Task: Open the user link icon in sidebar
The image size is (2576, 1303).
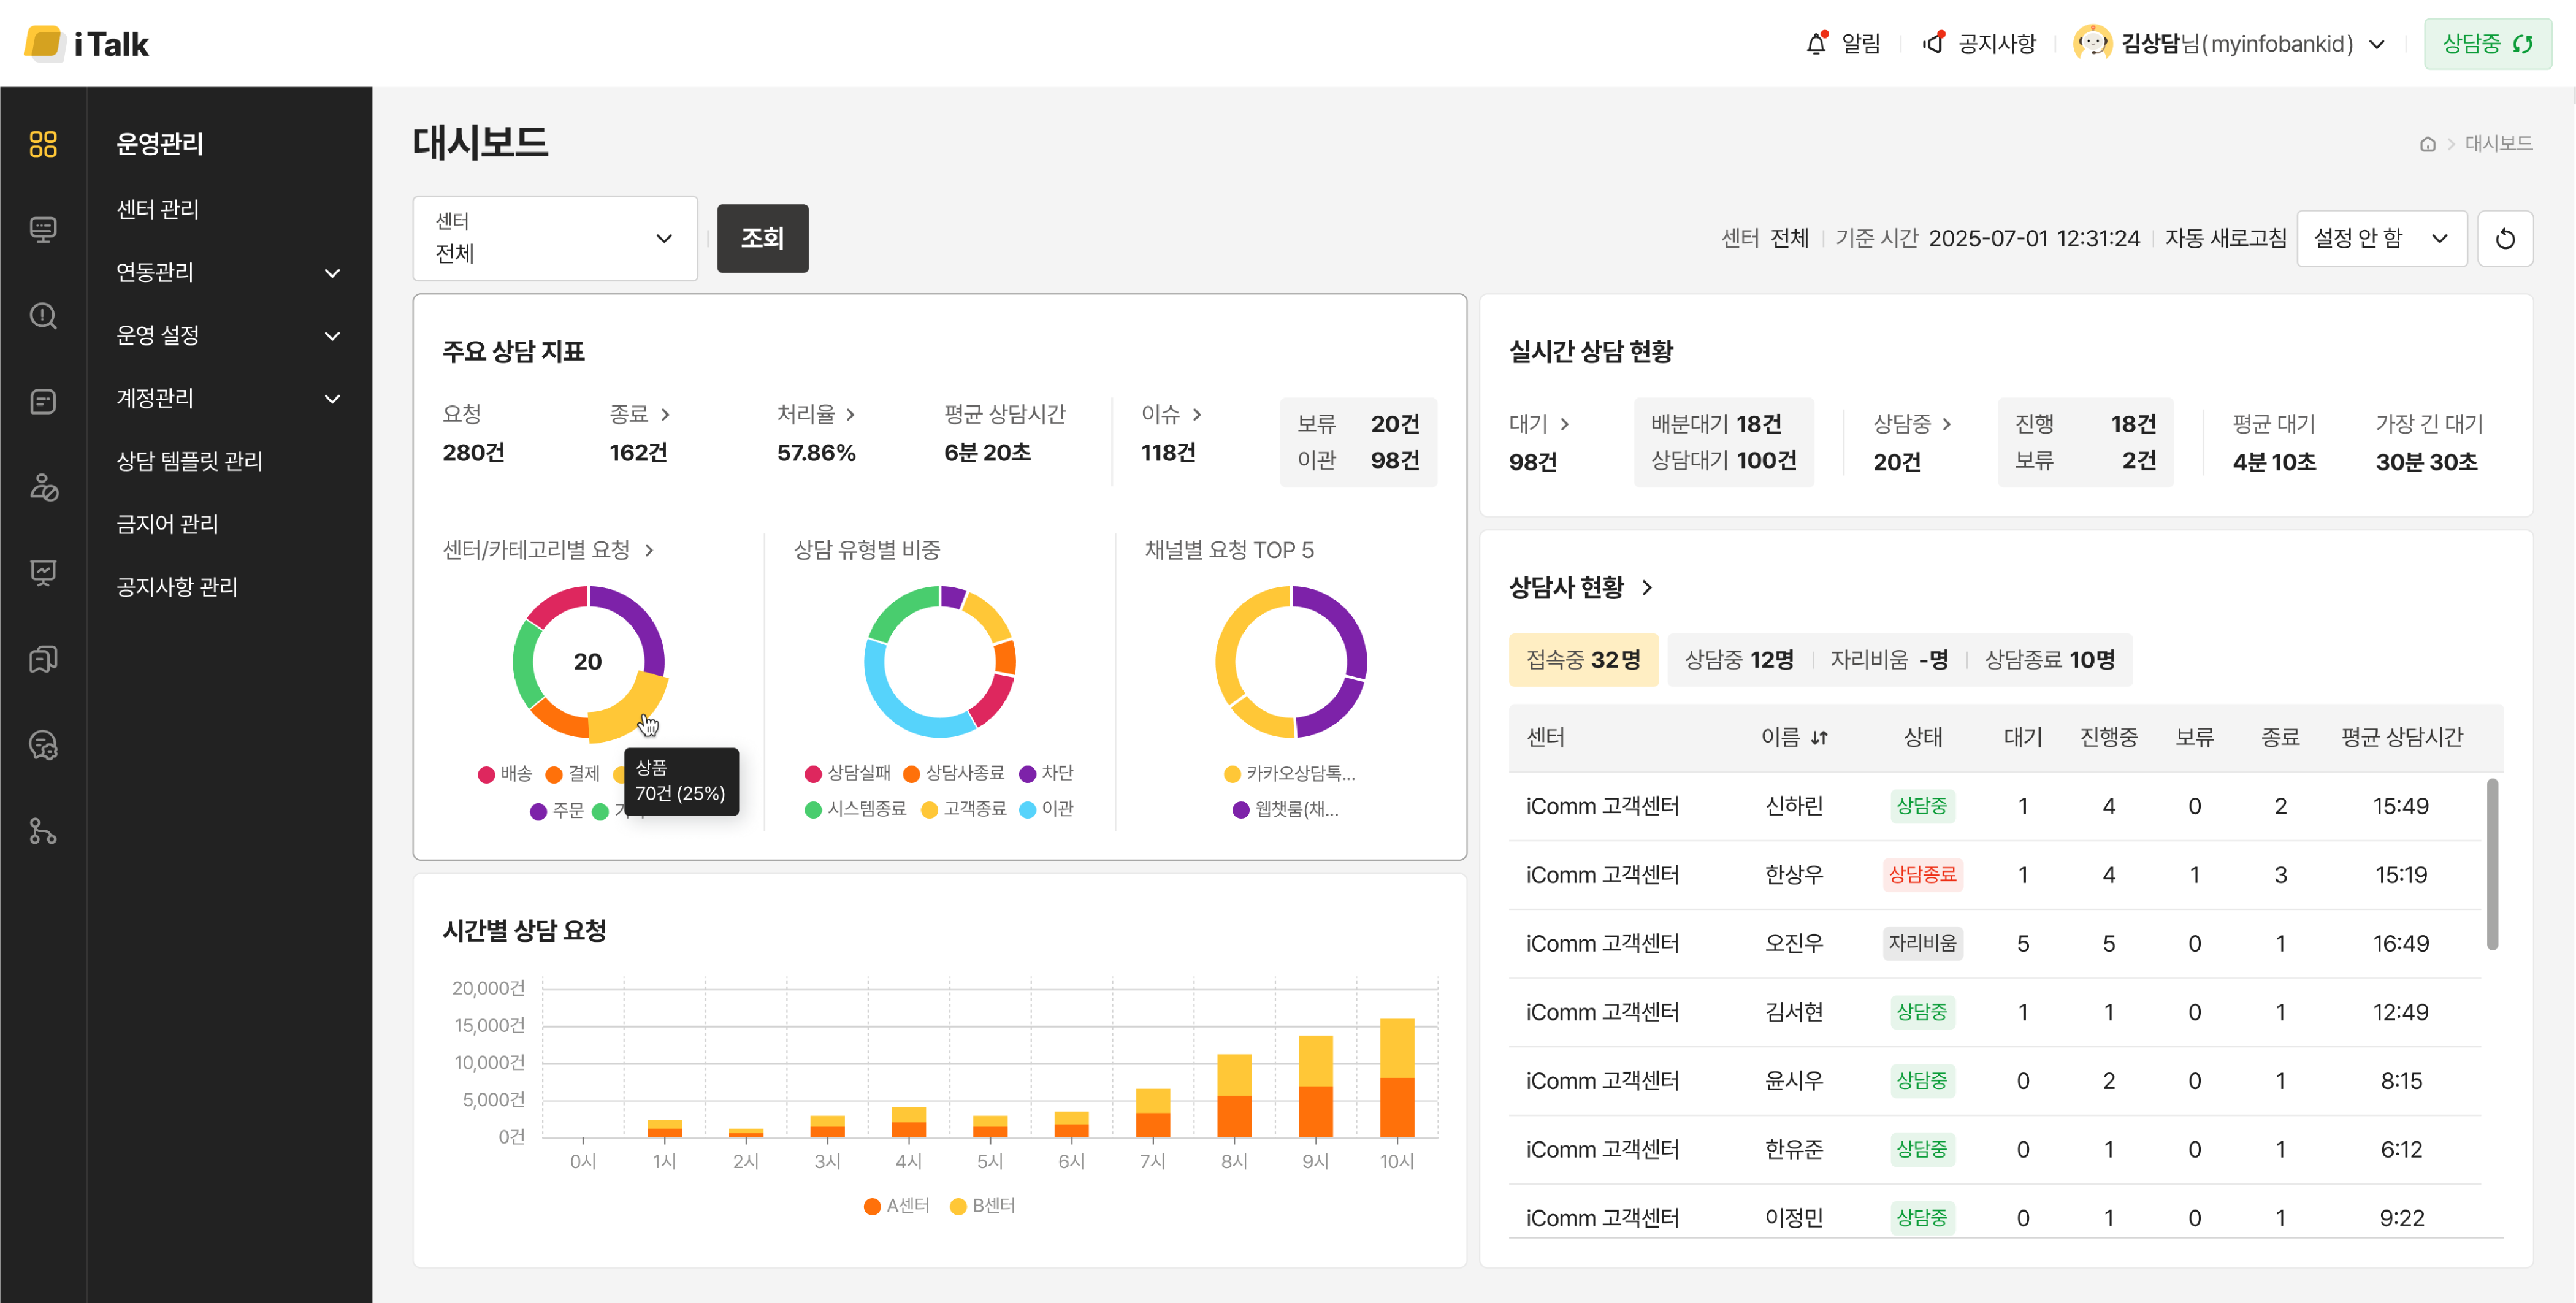Action: (43, 488)
